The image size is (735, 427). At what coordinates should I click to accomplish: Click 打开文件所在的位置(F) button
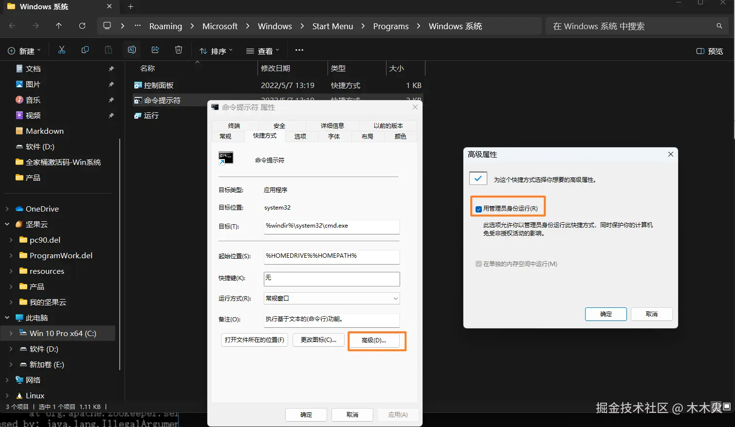pos(255,339)
